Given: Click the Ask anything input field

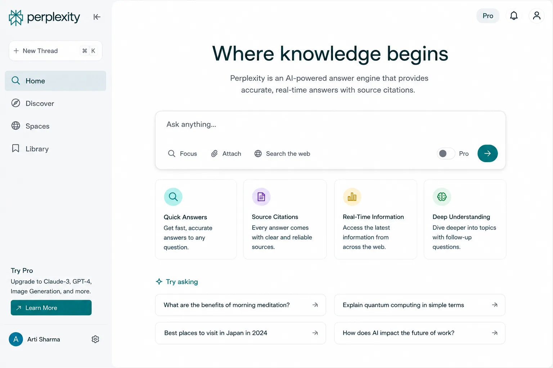Looking at the screenshot, I should coord(331,125).
